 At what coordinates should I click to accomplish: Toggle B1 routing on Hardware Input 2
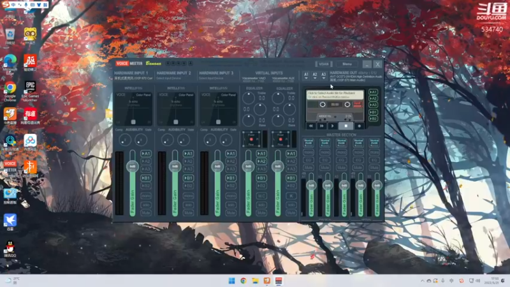[x=188, y=178]
